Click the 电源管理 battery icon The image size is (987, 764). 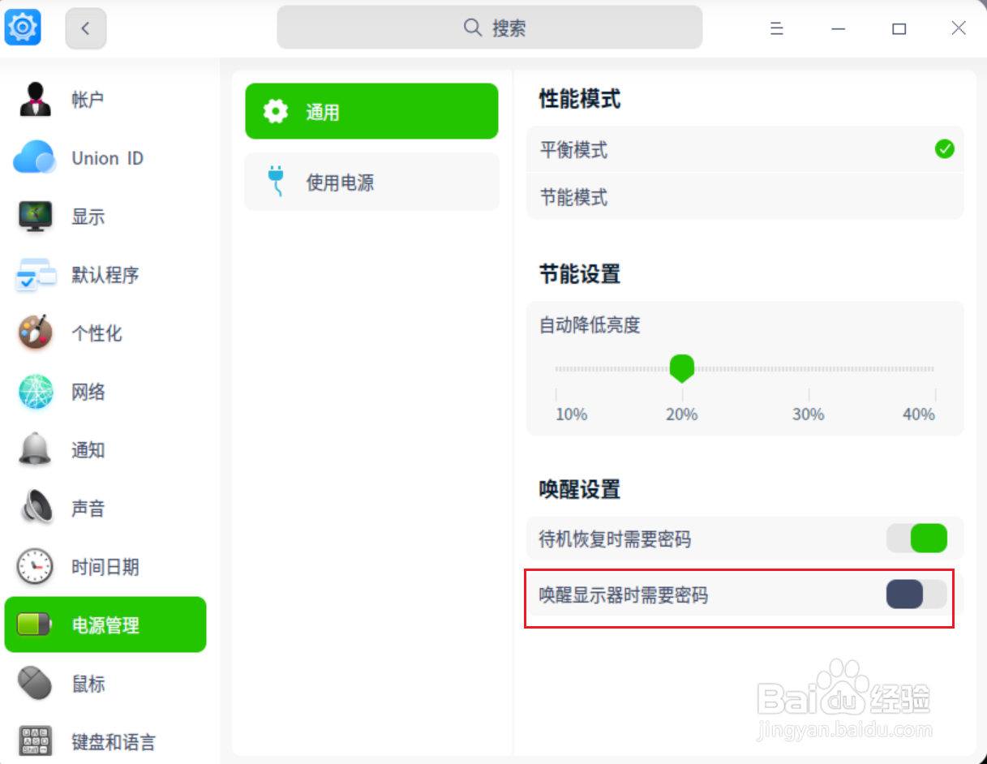[x=33, y=625]
